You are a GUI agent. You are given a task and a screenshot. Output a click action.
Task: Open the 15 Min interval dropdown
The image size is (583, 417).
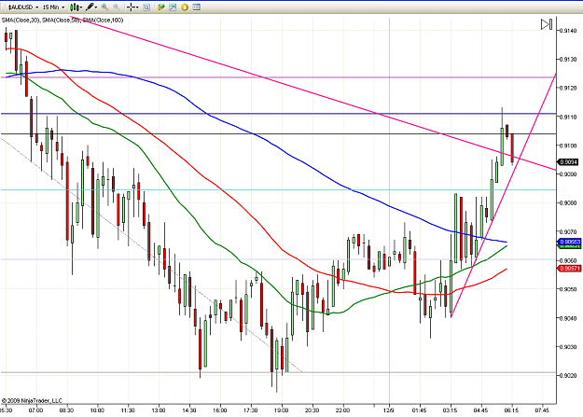coord(53,7)
